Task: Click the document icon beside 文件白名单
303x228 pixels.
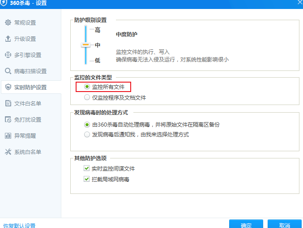Action: (x=8, y=103)
